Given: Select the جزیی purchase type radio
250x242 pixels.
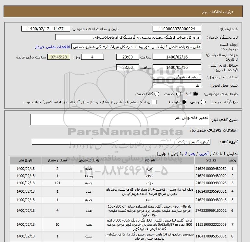Looking at the screenshot, I should [x=203, y=102].
